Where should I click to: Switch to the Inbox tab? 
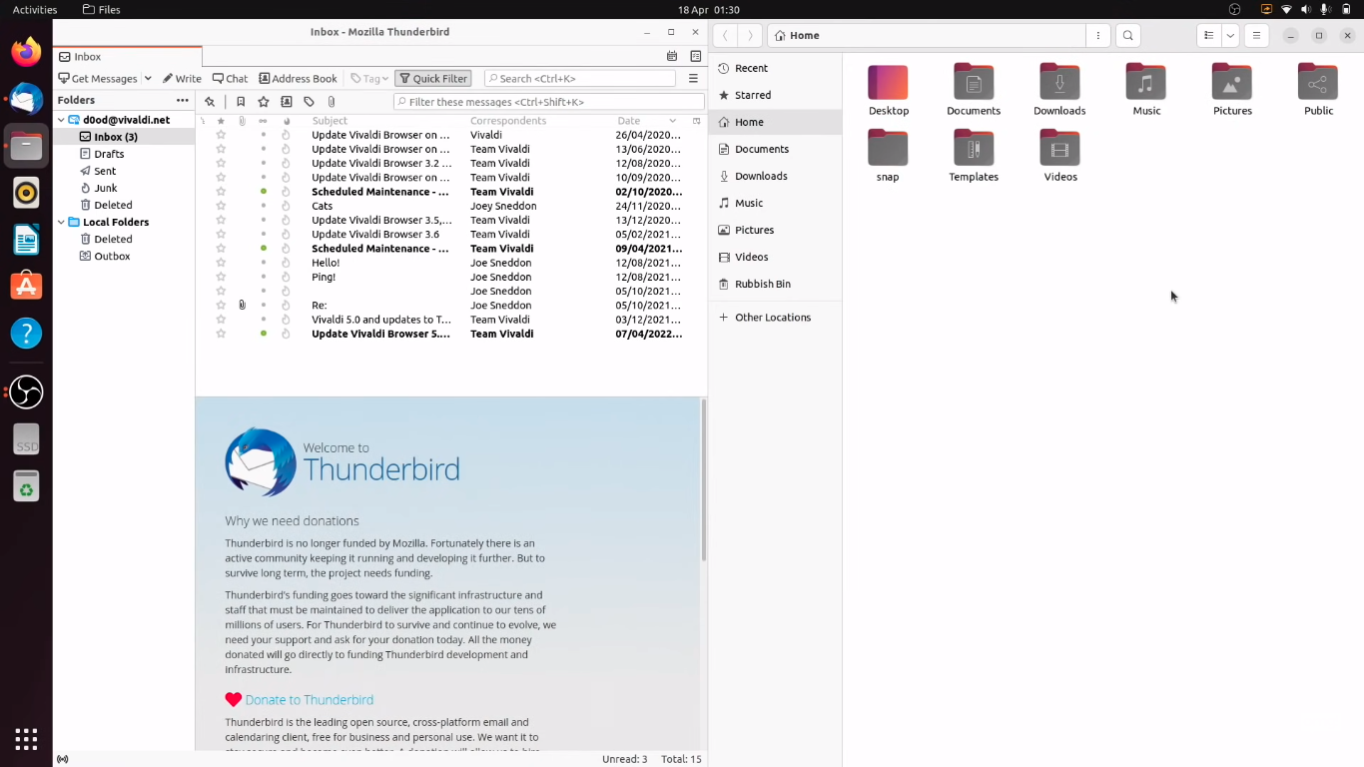pyautogui.click(x=128, y=57)
